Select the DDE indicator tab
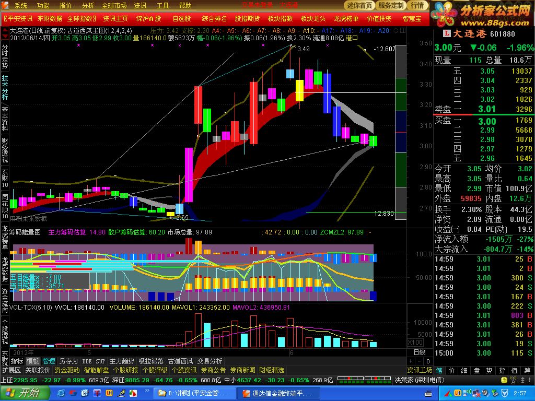535x401 pixels. pyautogui.click(x=87, y=361)
